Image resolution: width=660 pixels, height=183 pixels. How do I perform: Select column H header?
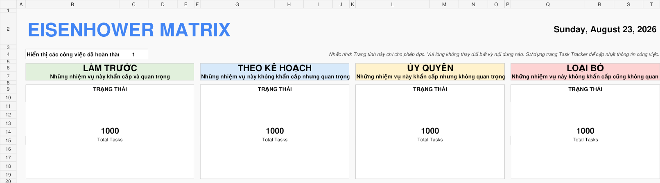click(289, 4)
